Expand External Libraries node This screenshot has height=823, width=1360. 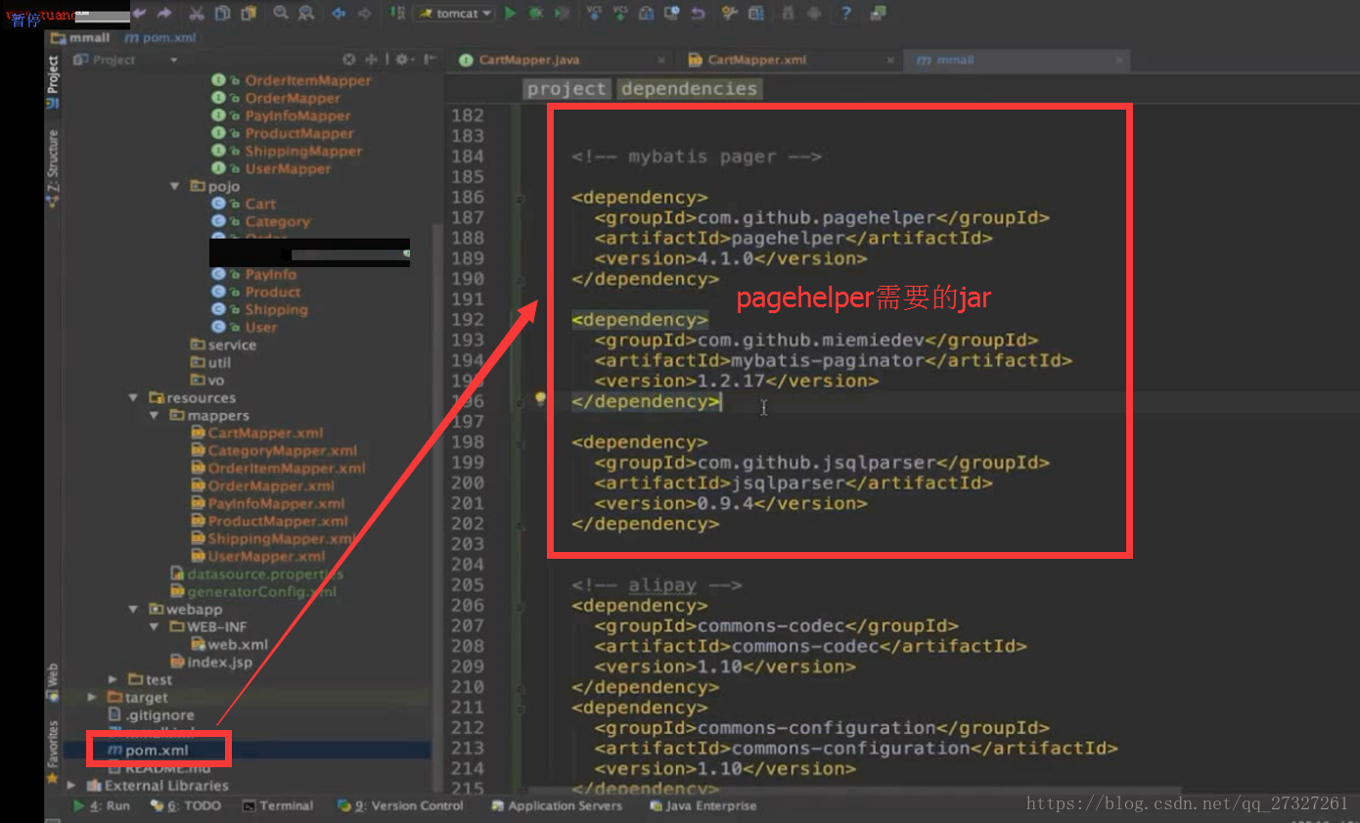pos(72,785)
